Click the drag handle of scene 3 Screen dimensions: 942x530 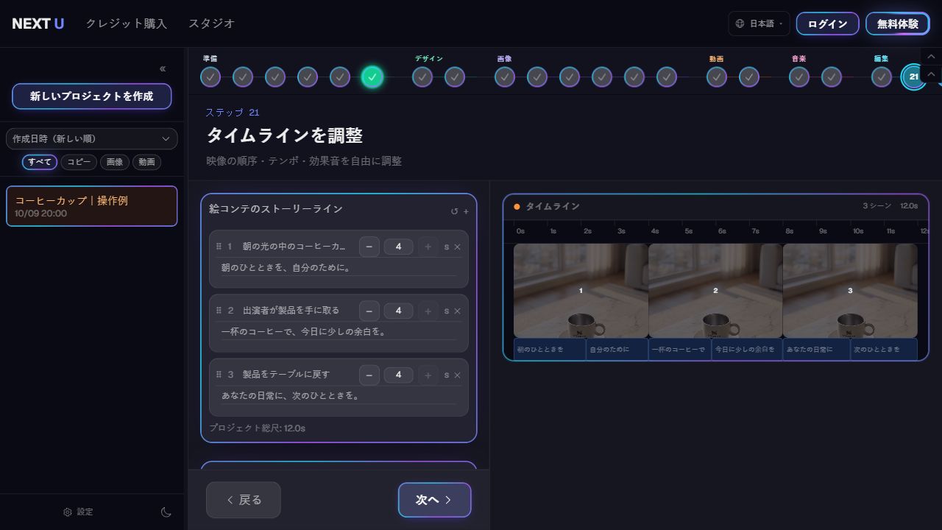tap(219, 375)
